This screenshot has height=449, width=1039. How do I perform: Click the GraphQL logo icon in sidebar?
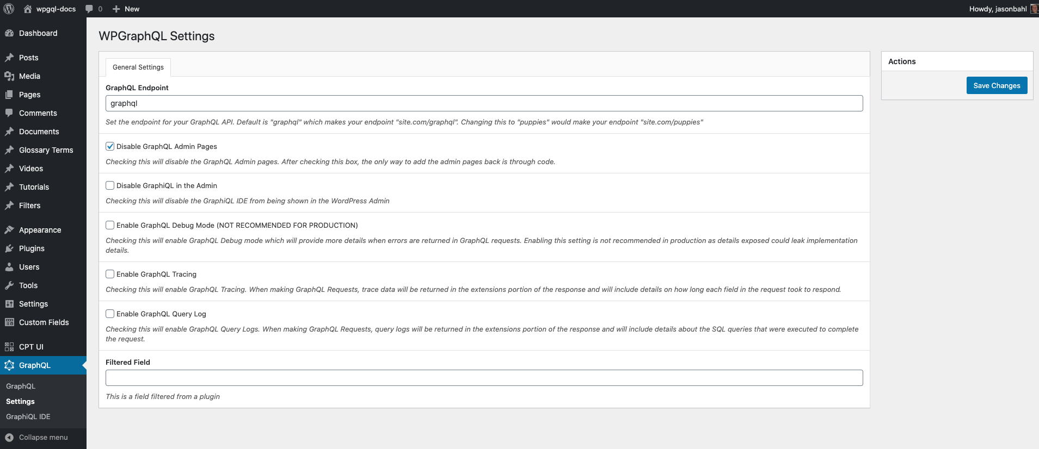(x=9, y=365)
